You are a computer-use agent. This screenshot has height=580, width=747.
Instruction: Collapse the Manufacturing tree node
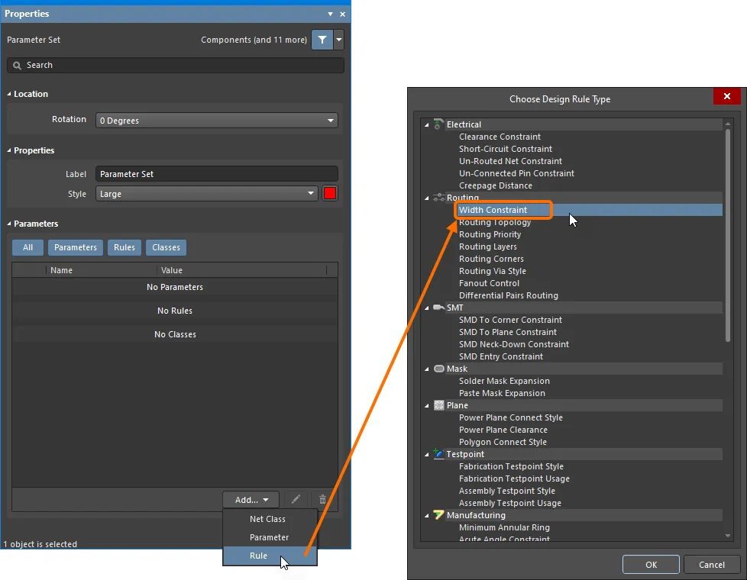pos(427,516)
